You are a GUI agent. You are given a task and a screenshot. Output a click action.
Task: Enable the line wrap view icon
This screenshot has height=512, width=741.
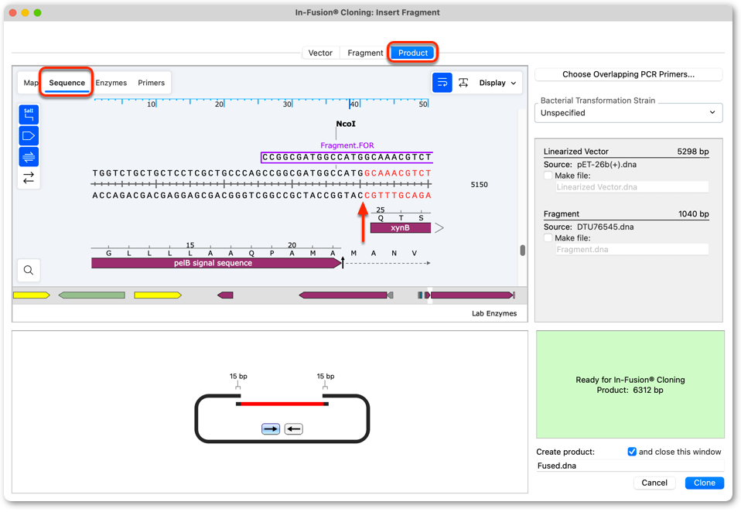pos(442,83)
